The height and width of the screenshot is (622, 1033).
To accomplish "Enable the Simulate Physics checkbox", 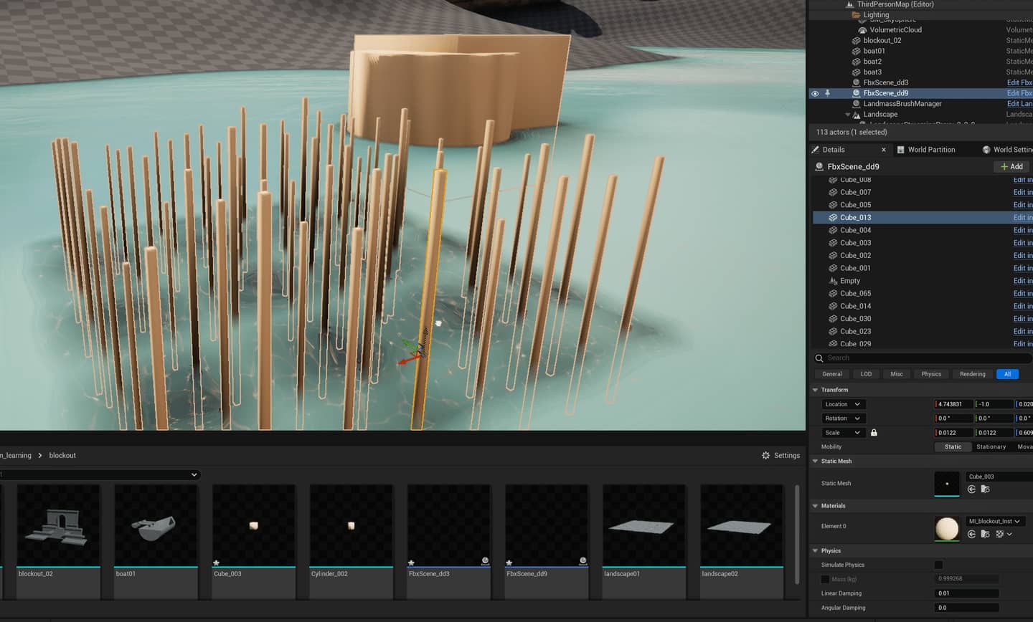I will point(938,565).
